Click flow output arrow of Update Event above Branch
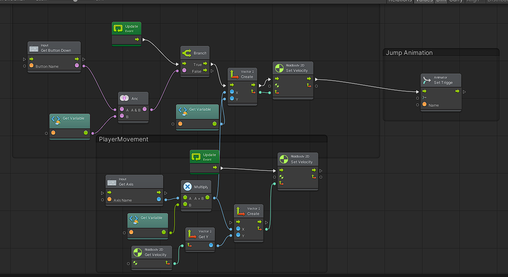Viewport: 508px width, 277px height. coord(137,39)
